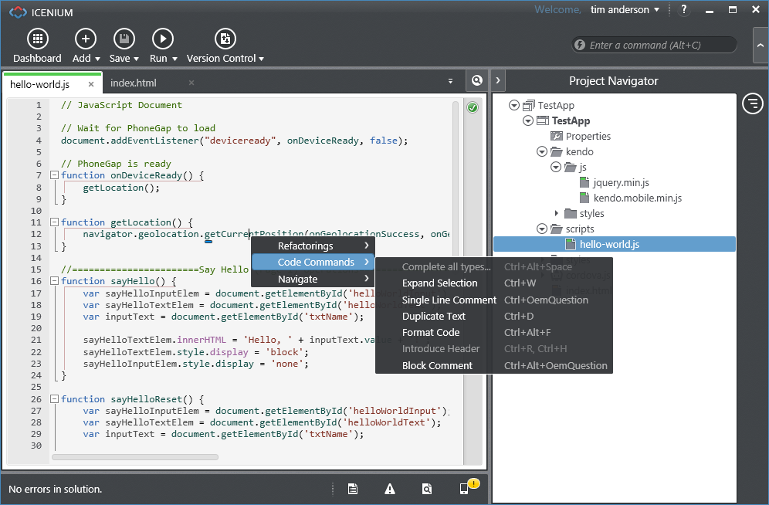This screenshot has height=505, width=769.
Task: Select Properties in Project Navigator
Action: [588, 137]
